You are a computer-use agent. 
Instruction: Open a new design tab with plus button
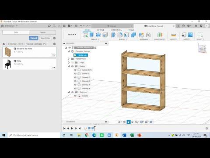[x=178, y=26]
